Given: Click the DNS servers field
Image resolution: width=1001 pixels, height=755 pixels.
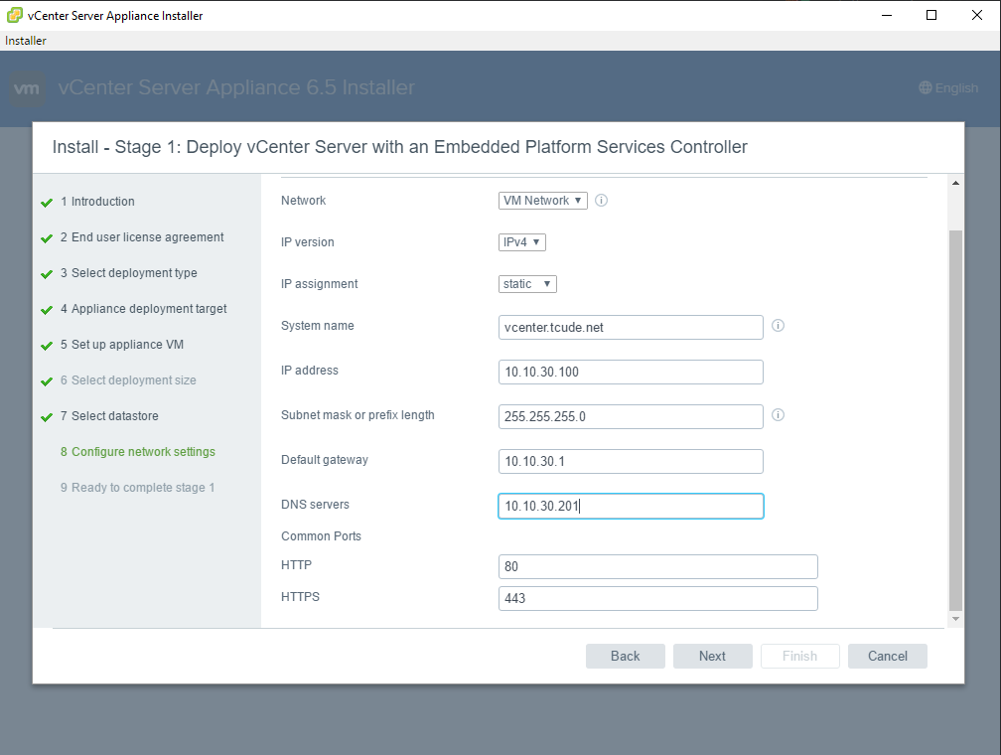Looking at the screenshot, I should [x=631, y=506].
